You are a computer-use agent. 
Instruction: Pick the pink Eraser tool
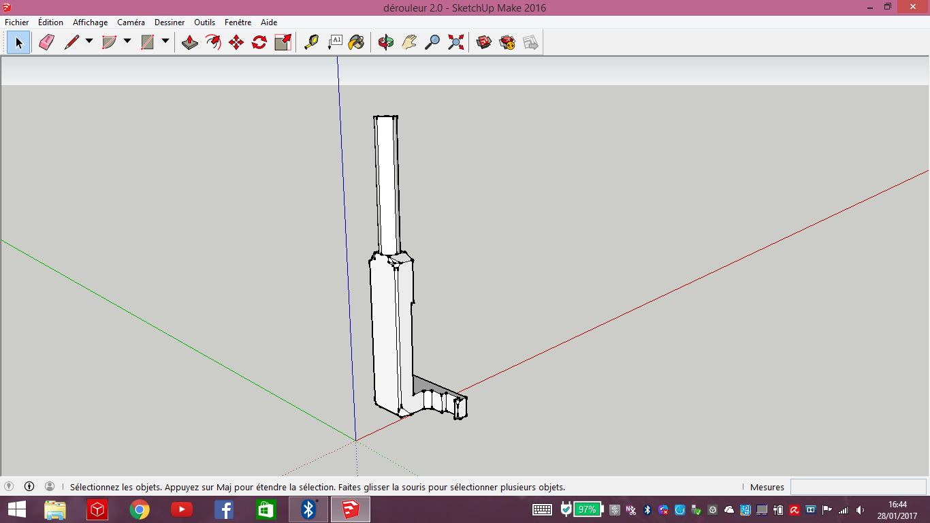[x=46, y=43]
